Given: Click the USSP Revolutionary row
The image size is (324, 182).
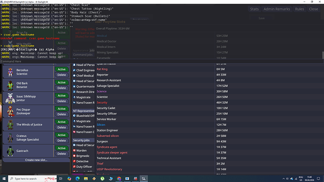Looking at the screenshot, I should (209, 169).
